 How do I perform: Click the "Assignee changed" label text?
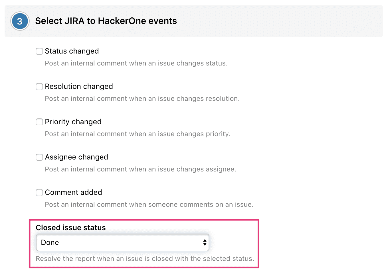76,157
